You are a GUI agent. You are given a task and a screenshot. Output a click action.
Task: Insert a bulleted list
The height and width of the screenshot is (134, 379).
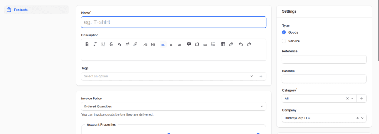coord(205,44)
